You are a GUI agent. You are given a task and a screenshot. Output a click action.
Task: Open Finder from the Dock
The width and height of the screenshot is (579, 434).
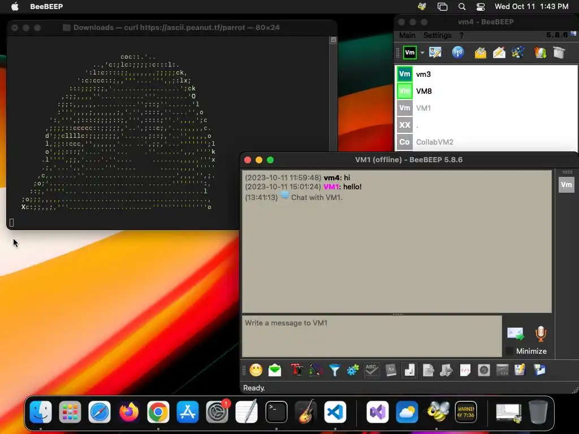point(41,412)
